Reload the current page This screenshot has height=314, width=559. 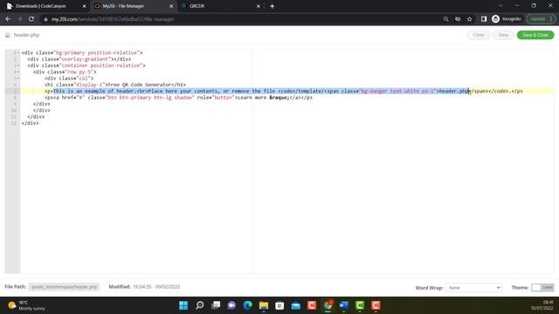(x=31, y=19)
